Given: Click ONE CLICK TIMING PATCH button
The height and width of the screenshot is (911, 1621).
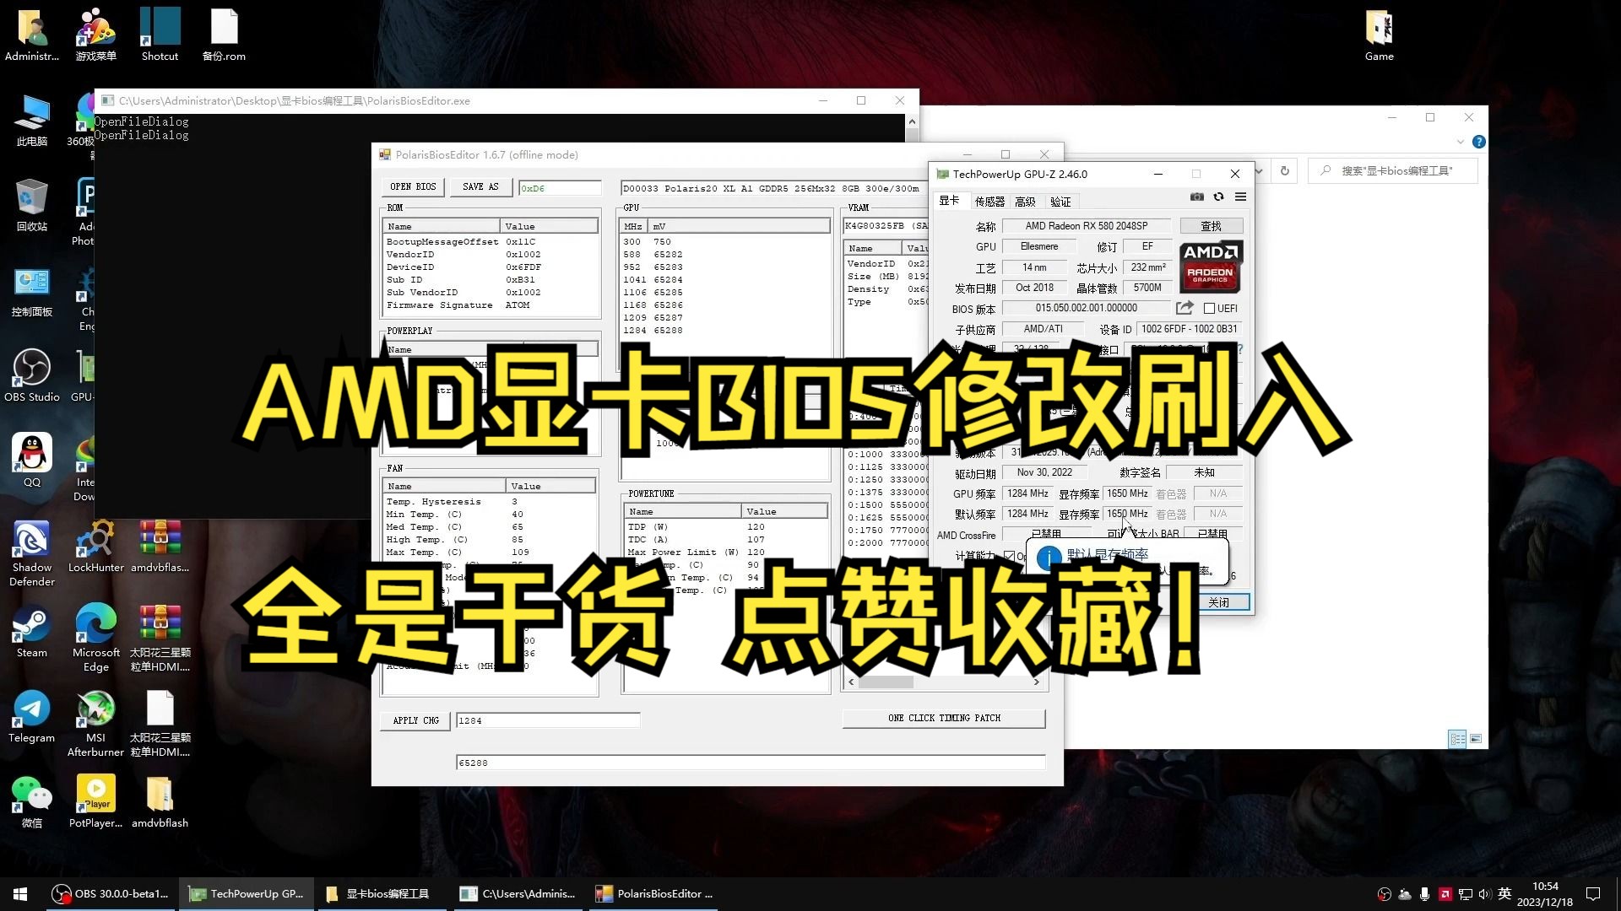Looking at the screenshot, I should tap(946, 716).
